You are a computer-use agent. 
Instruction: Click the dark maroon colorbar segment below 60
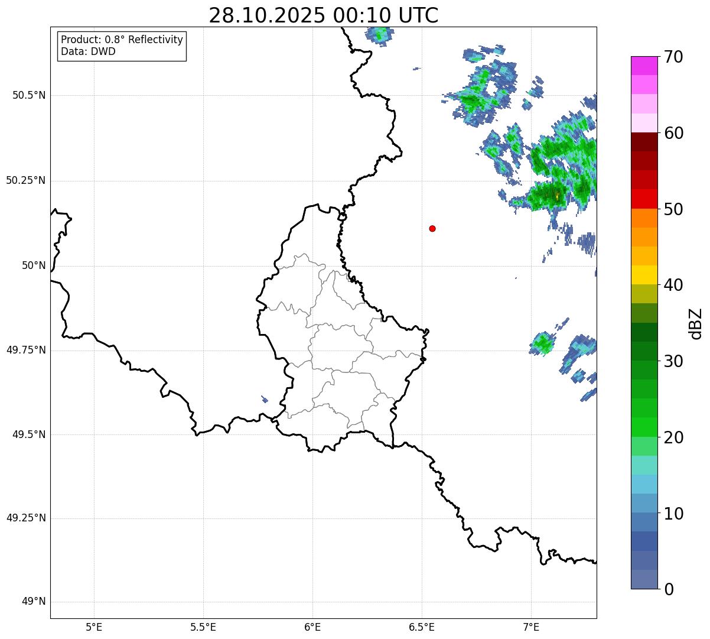pyautogui.click(x=644, y=142)
